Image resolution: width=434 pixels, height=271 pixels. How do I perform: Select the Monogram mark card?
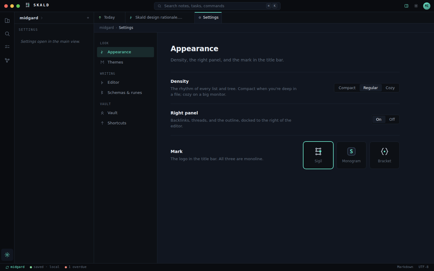[x=351, y=155]
